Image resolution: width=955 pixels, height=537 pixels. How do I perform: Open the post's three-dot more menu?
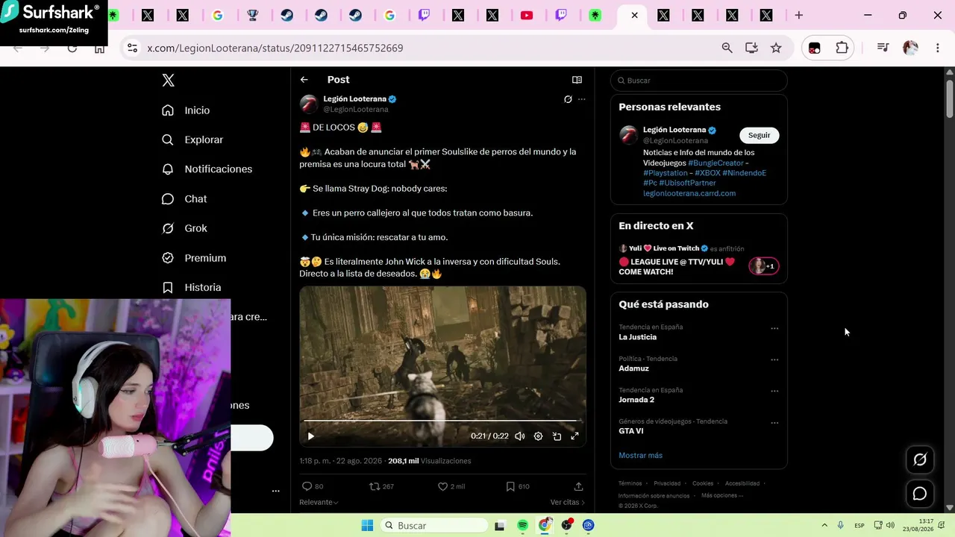[x=582, y=99]
